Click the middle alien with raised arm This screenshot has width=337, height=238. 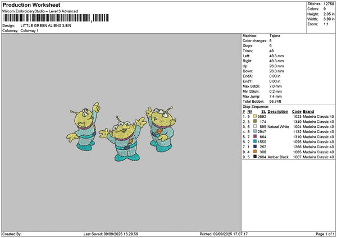123,138
